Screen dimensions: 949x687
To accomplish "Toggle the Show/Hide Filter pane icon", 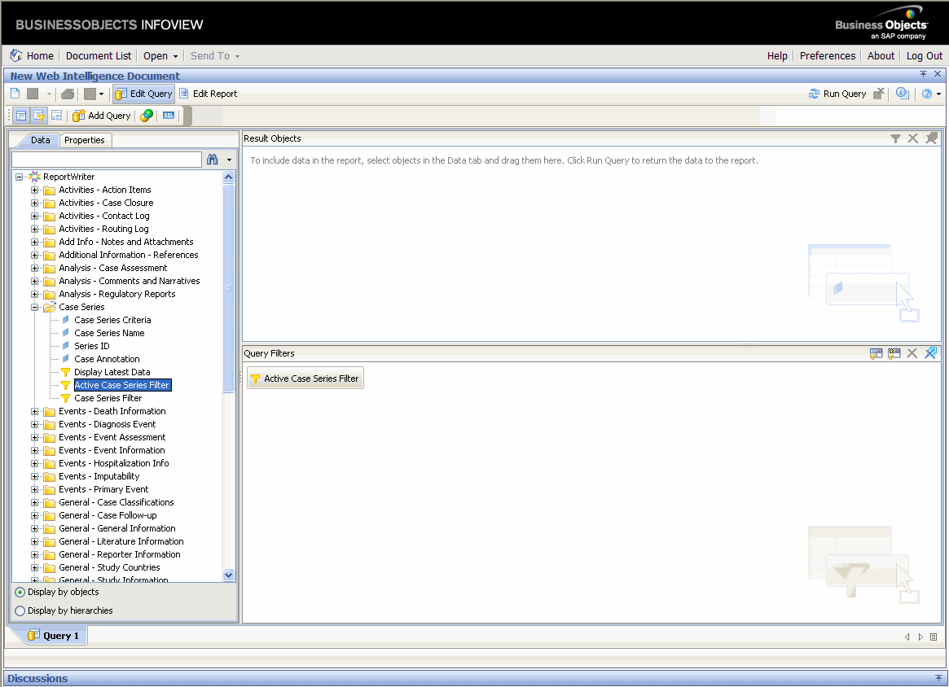I will [x=39, y=116].
